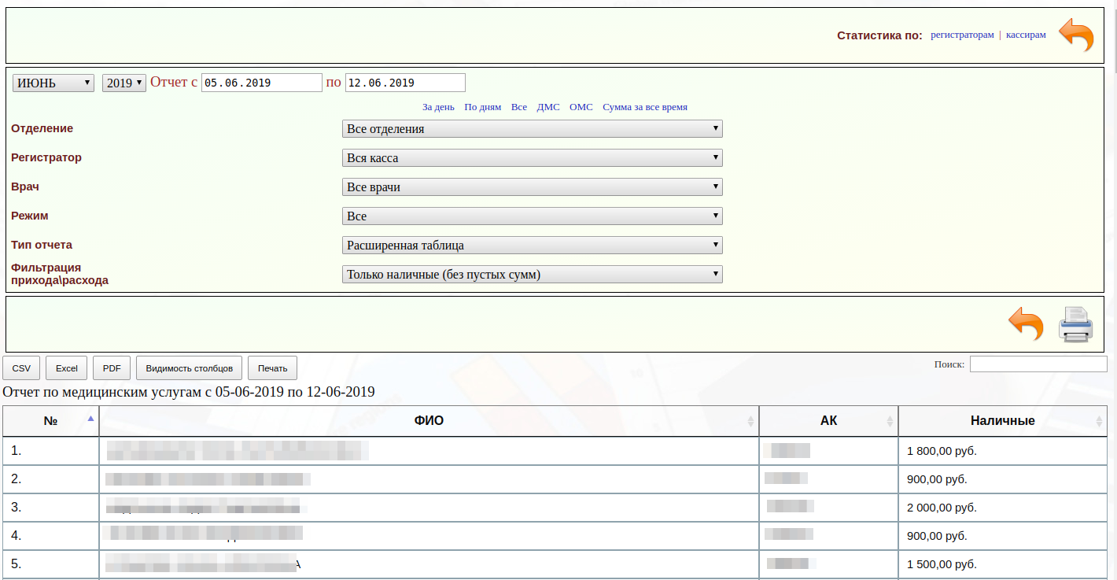Image resolution: width=1117 pixels, height=580 pixels.
Task: Click the report start date field
Action: tap(262, 83)
